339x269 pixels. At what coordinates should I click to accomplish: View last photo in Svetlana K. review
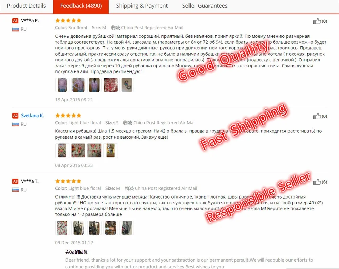111,150
